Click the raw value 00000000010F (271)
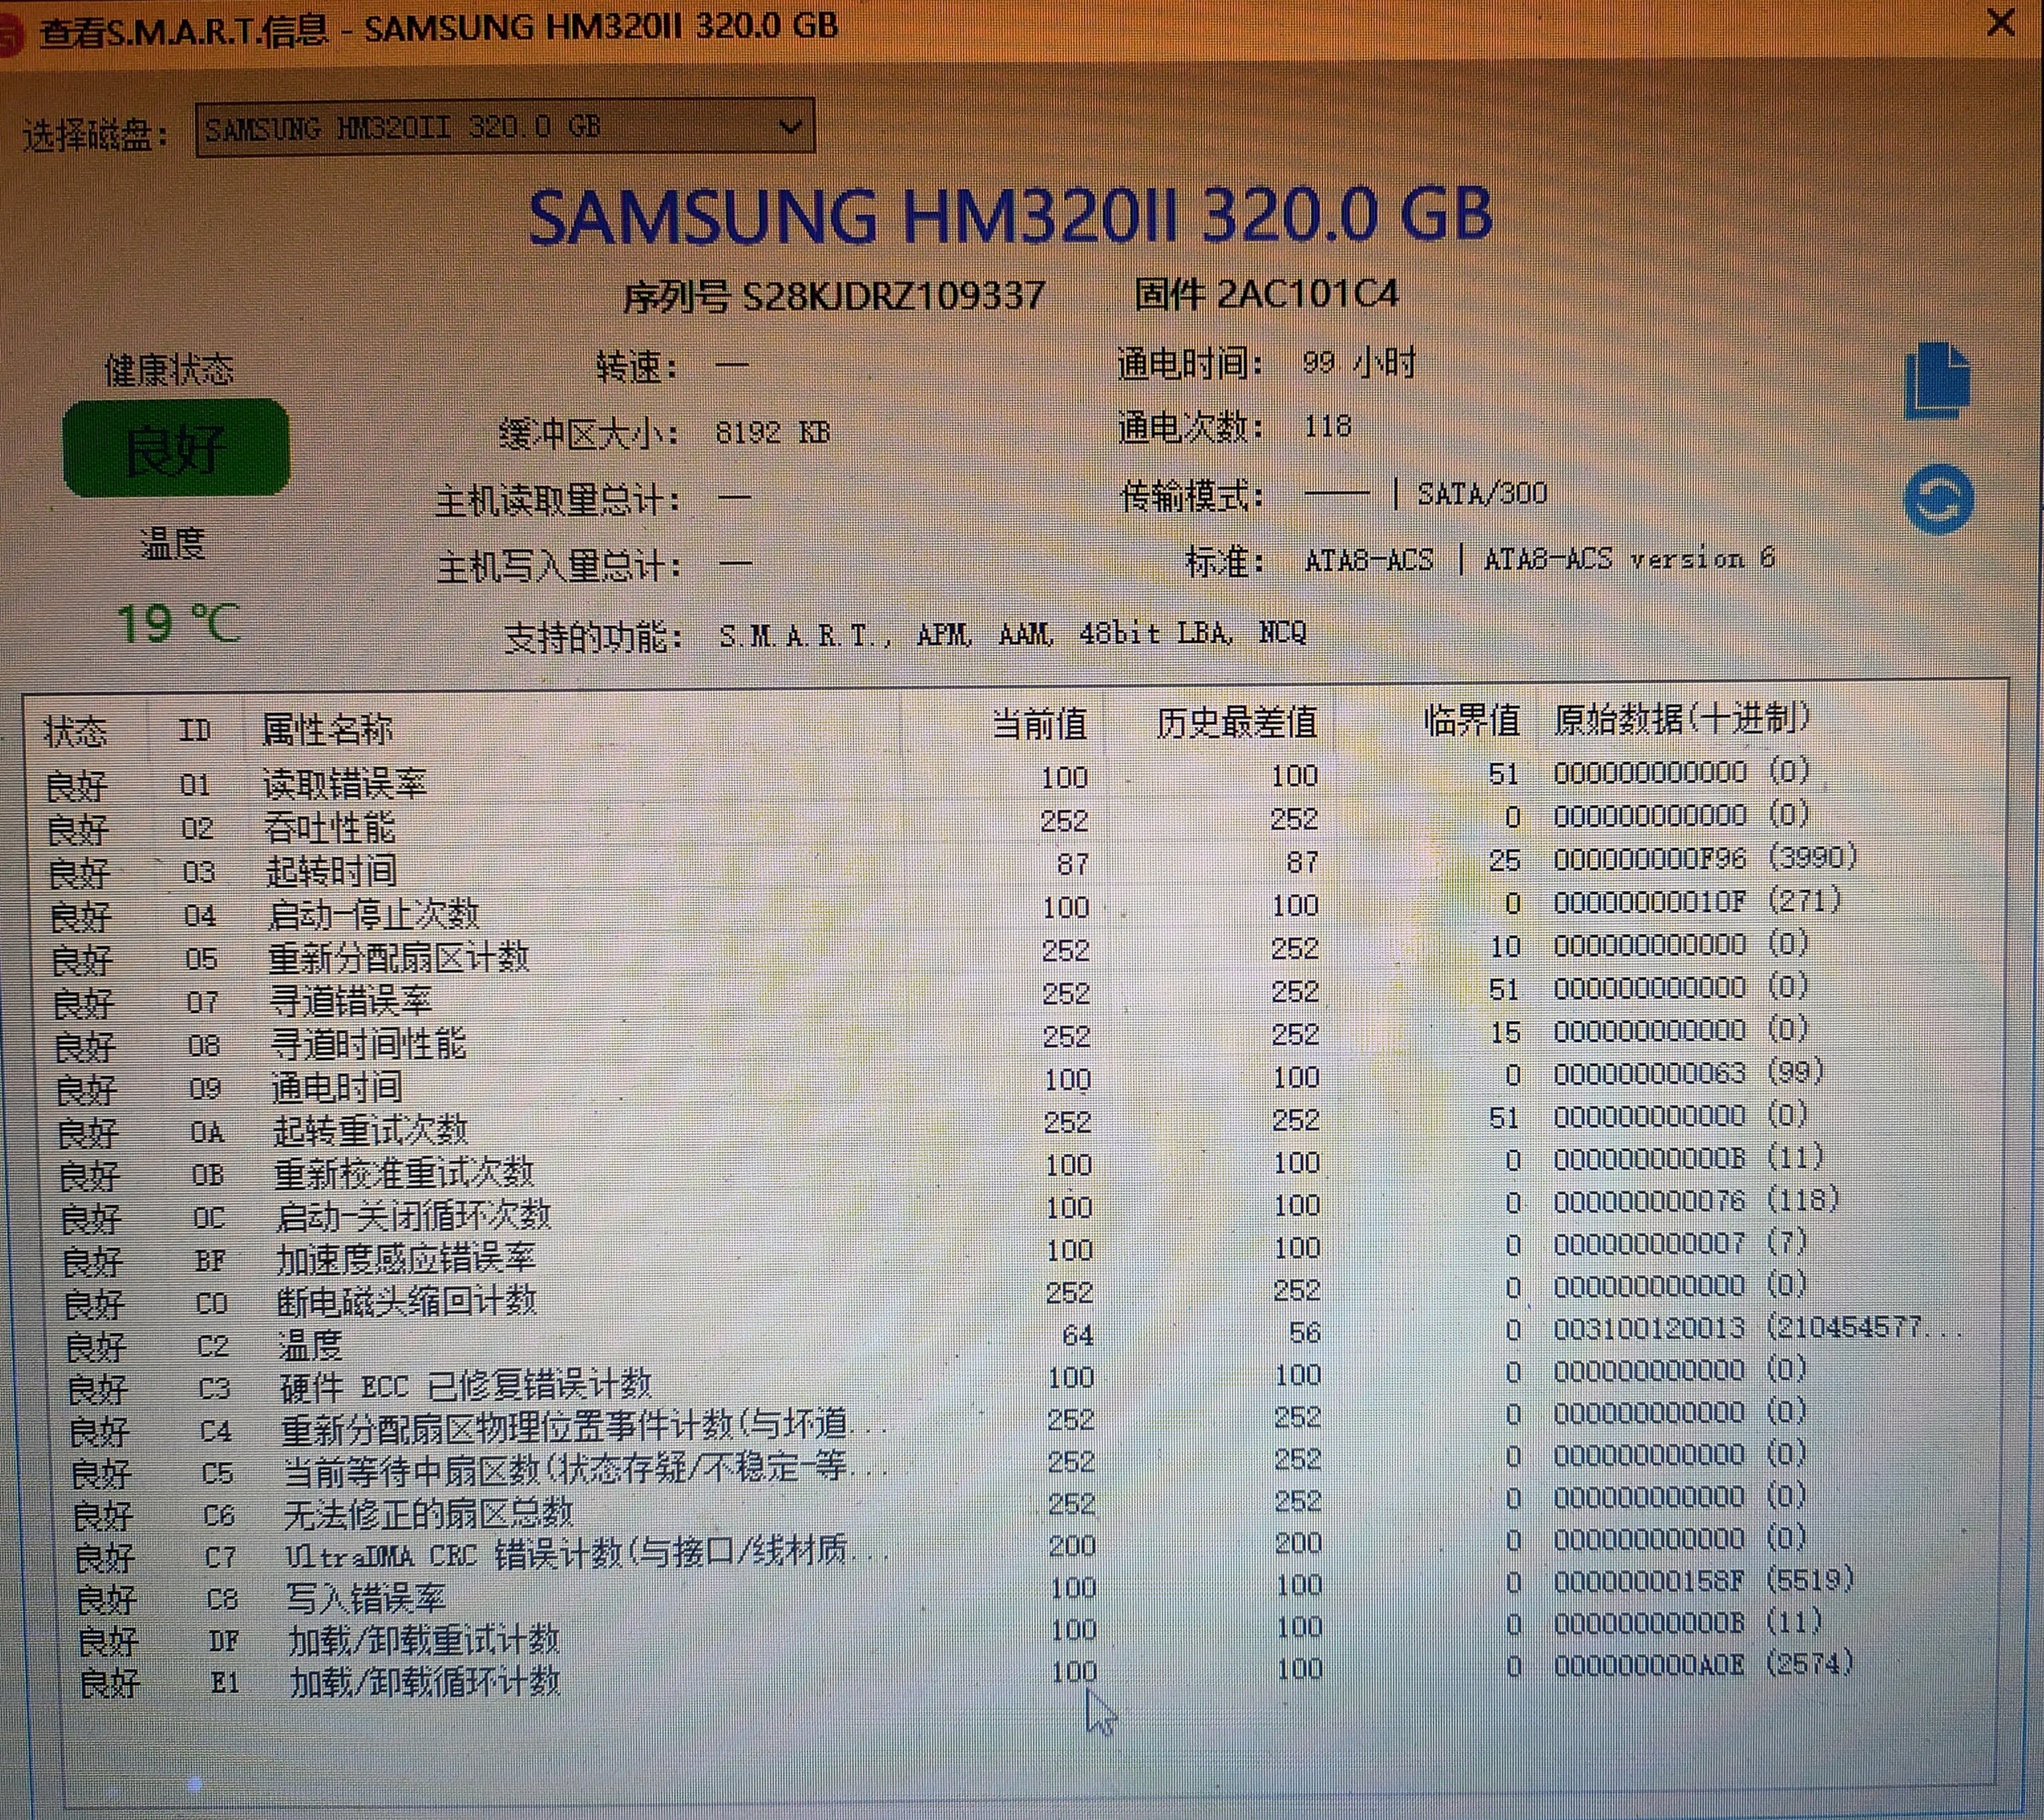This screenshot has width=2044, height=1820. tap(1698, 900)
